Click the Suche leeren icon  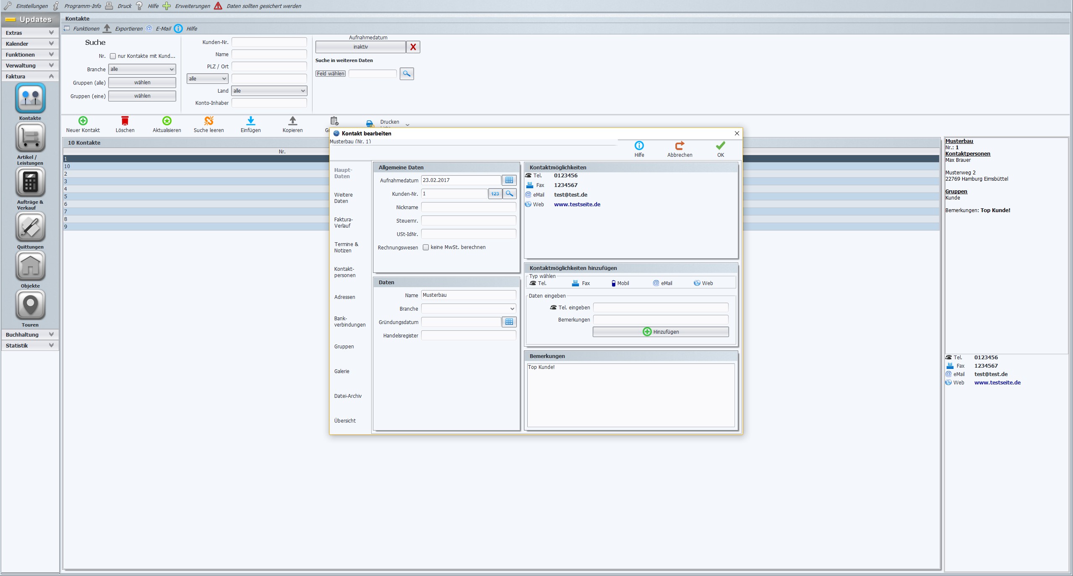coord(208,121)
